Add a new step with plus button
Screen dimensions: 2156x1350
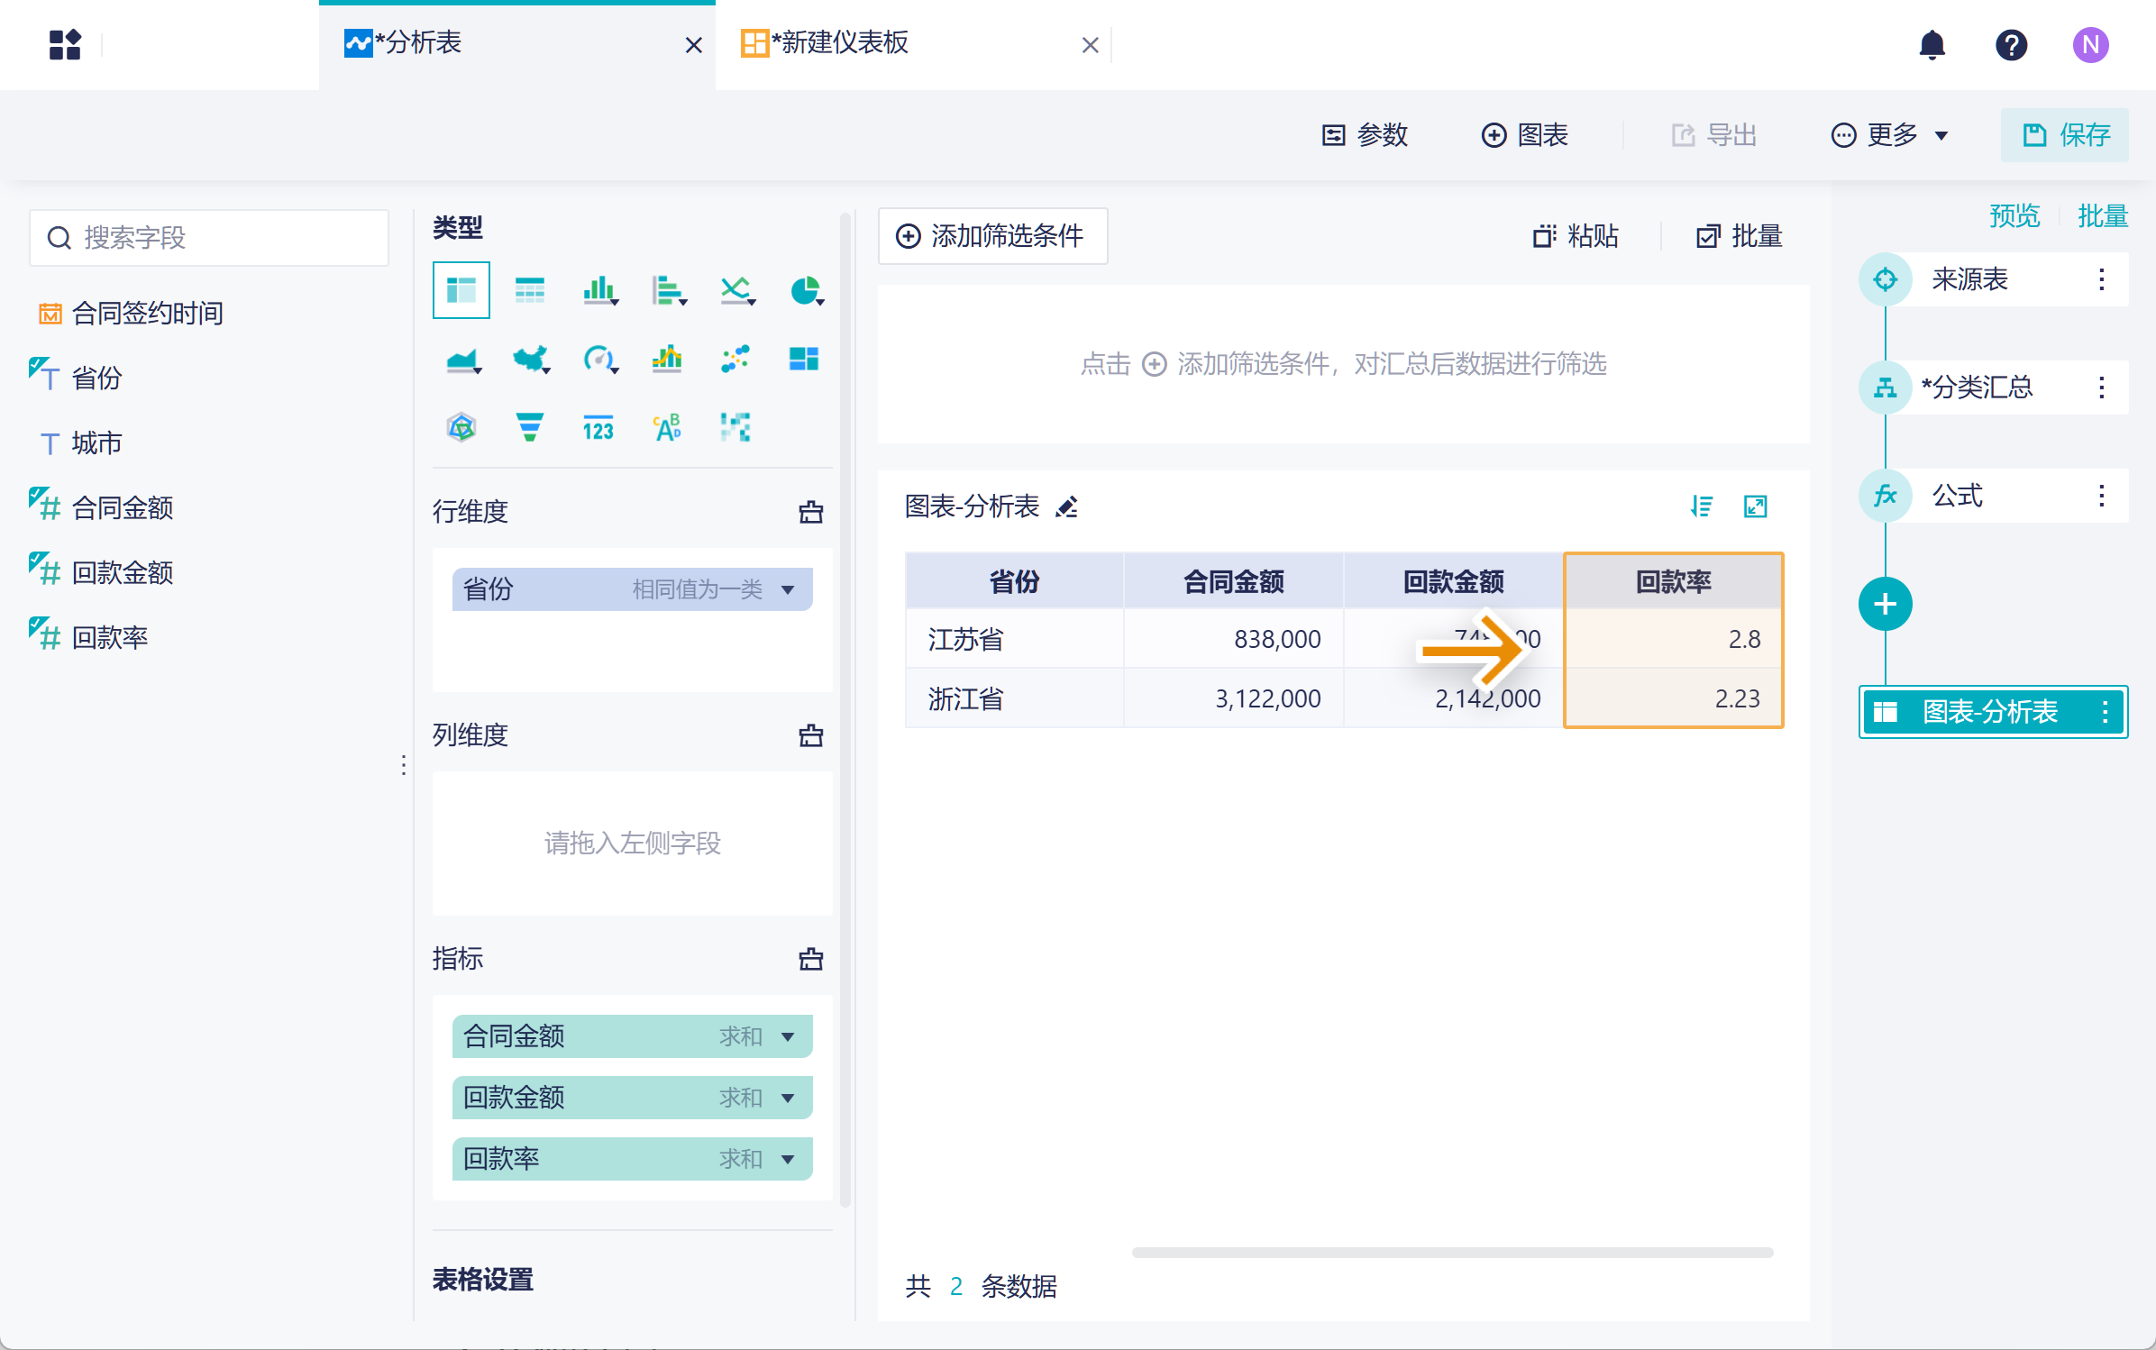pyautogui.click(x=1885, y=604)
